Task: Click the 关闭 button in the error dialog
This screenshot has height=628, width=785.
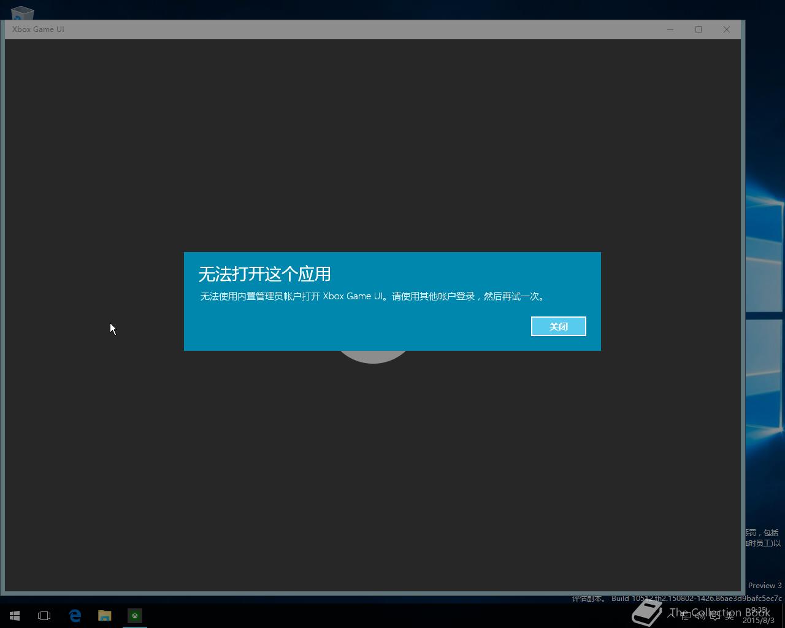Action: point(558,326)
